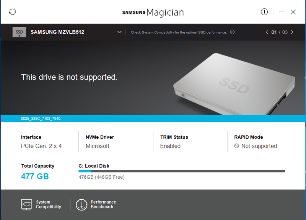Dismiss the compatibility notice with X icon
This screenshot has width=306, height=220.
[232, 32]
